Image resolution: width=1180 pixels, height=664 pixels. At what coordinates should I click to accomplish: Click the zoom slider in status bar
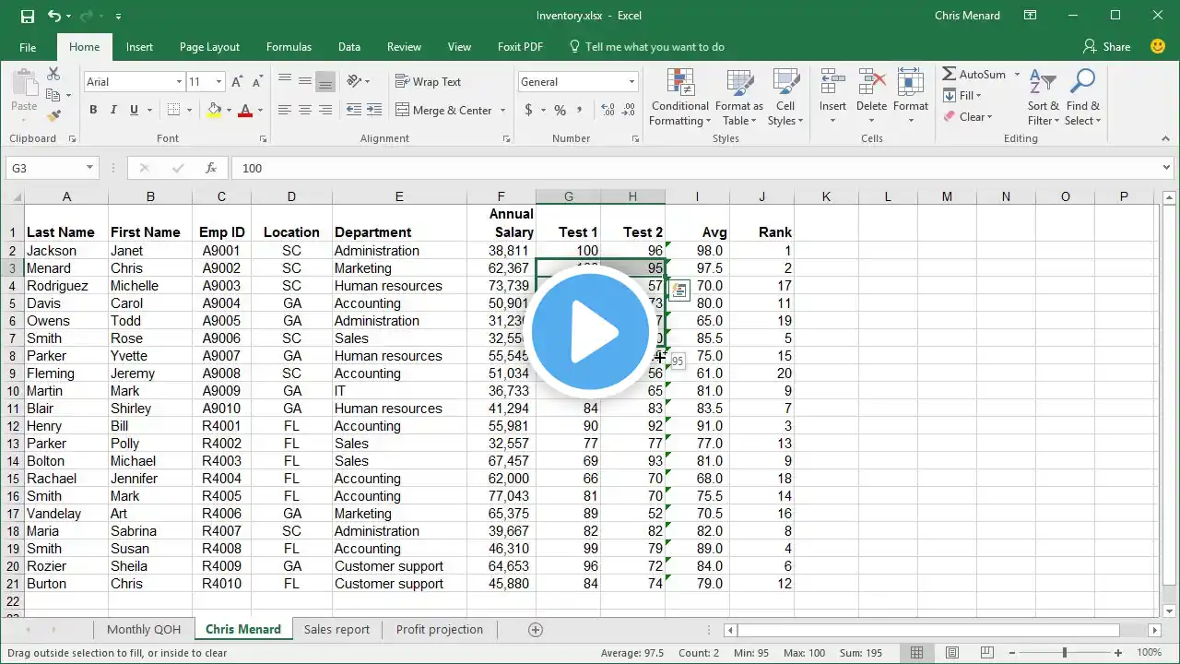[x=1064, y=653]
